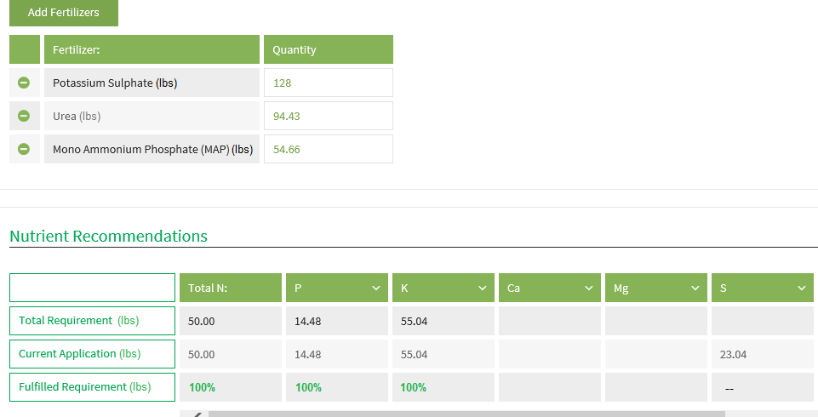
Task: Open the K nutrient column dropdown
Action: [483, 288]
